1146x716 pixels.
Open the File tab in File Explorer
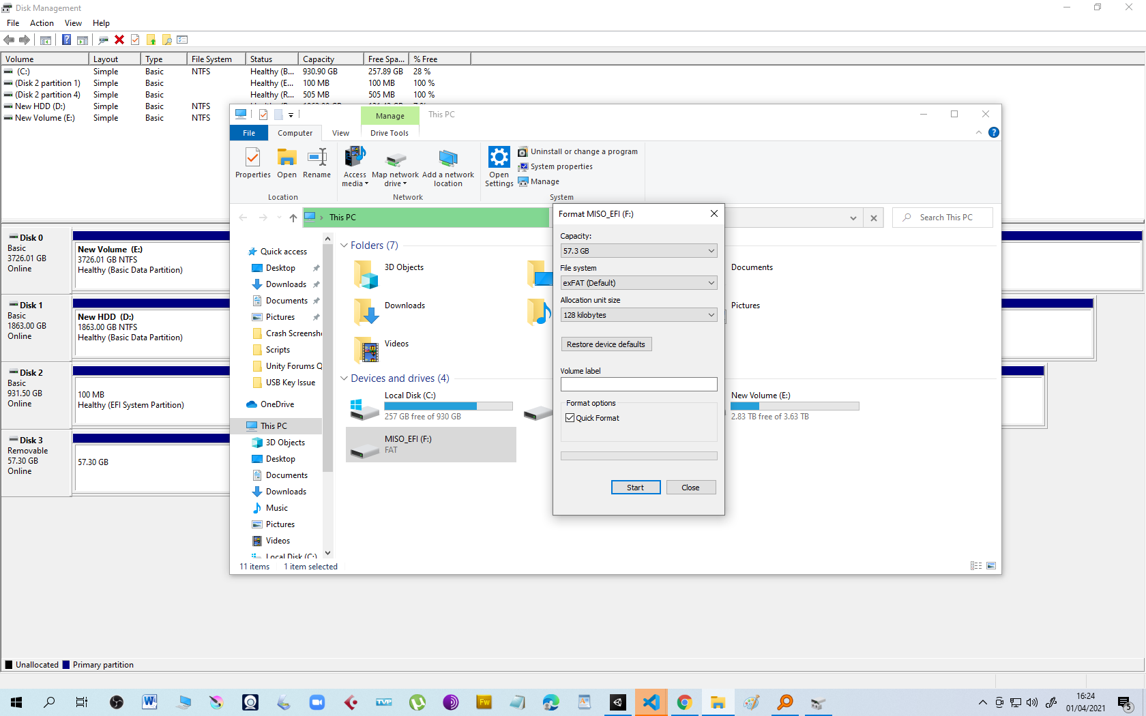(x=249, y=133)
